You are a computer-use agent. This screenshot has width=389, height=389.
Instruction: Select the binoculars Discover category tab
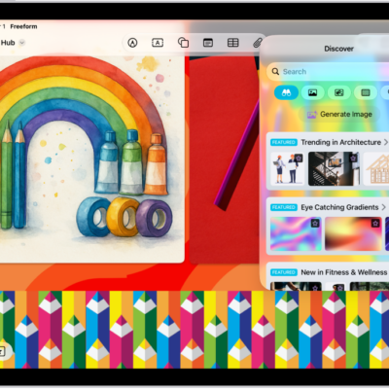(x=286, y=93)
